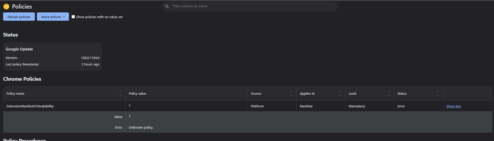
Task: Click the version number 138.0.7194.0
Action: click(90, 58)
